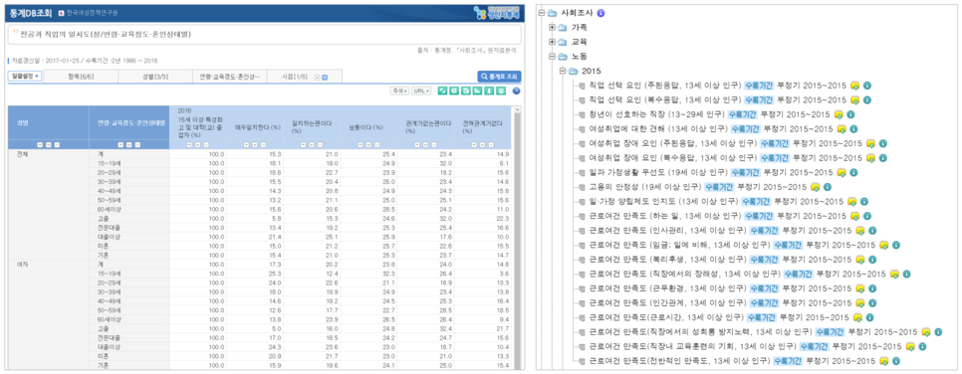Click info icon next to 사회조사

point(601,13)
